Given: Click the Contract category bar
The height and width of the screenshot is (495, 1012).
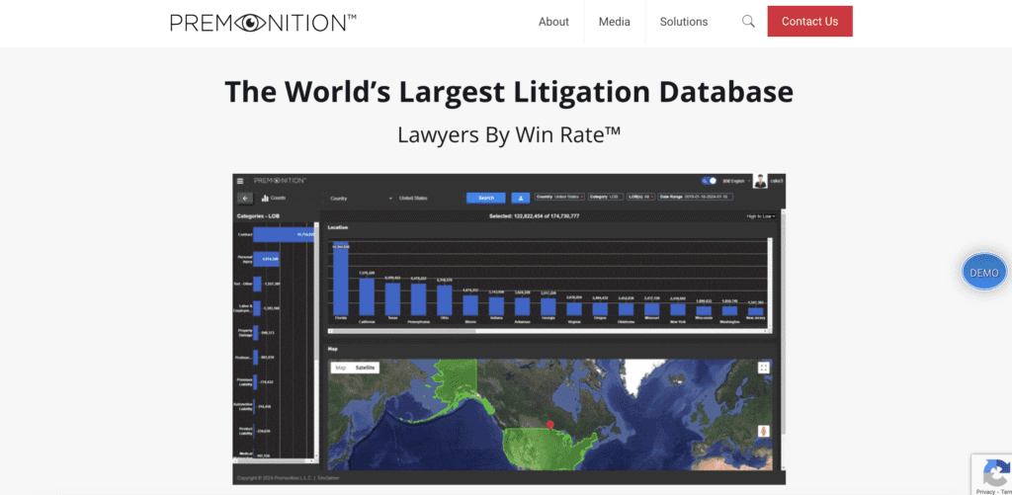Looking at the screenshot, I should coord(284,234).
